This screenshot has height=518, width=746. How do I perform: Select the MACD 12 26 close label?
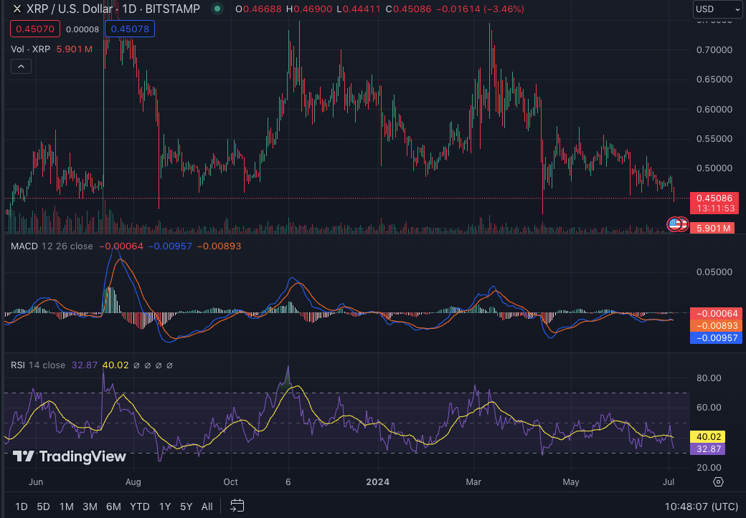(52, 246)
